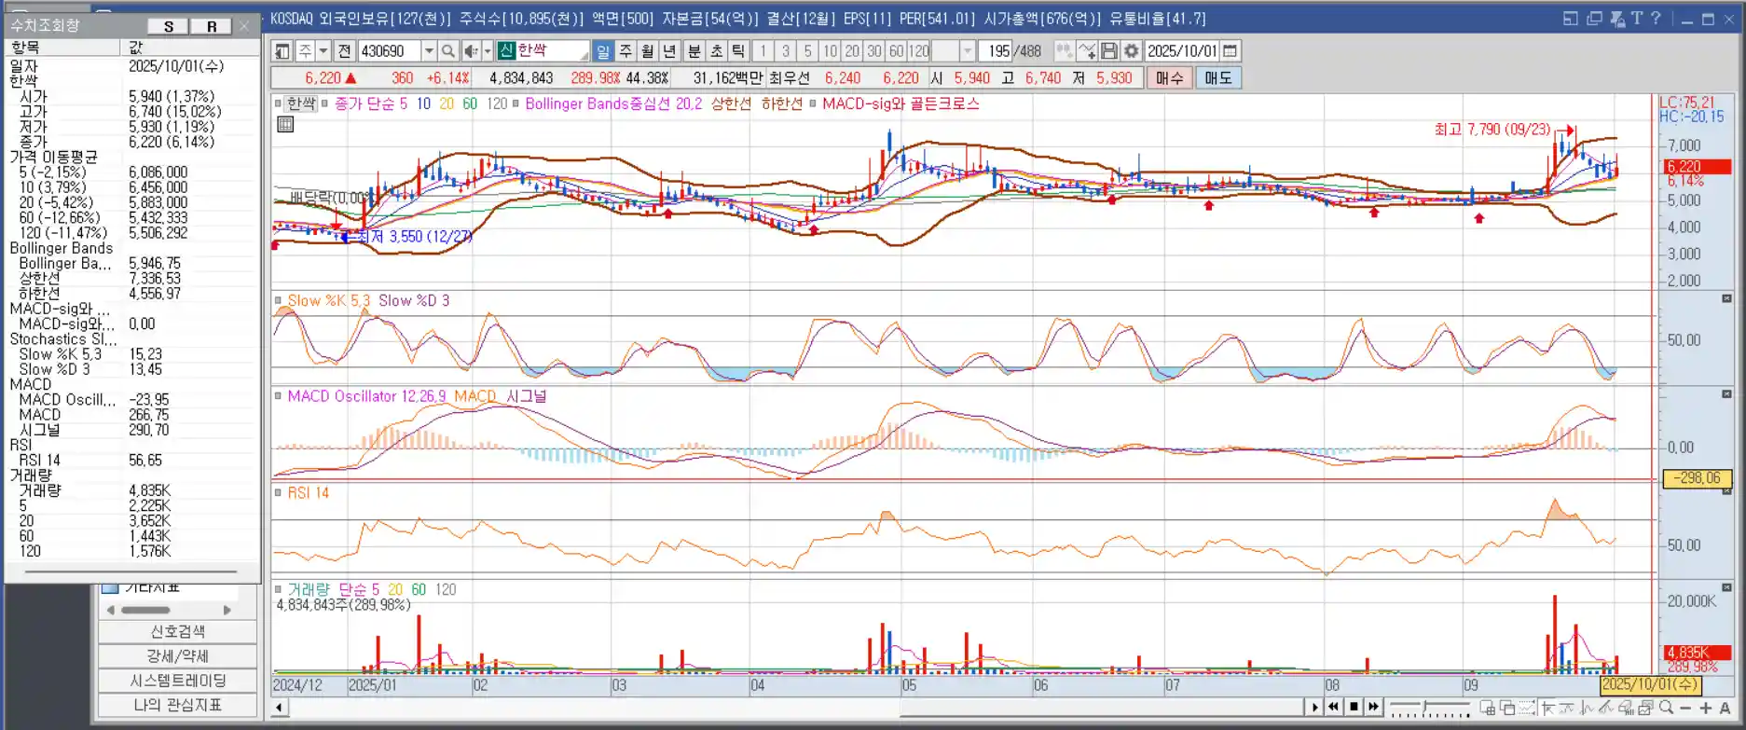Select yearly (년) chart period

click(x=670, y=51)
